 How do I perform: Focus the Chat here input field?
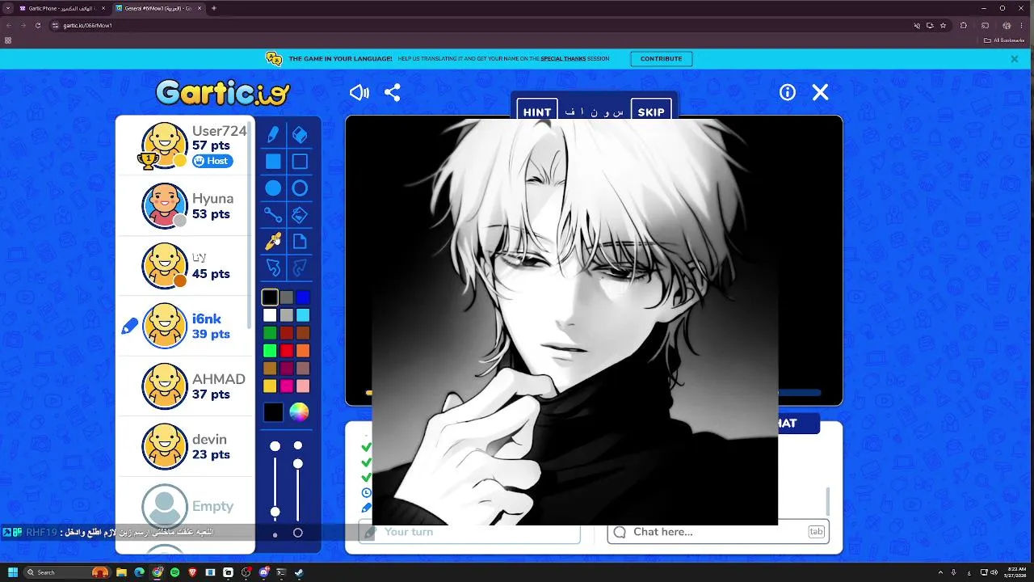(718, 532)
